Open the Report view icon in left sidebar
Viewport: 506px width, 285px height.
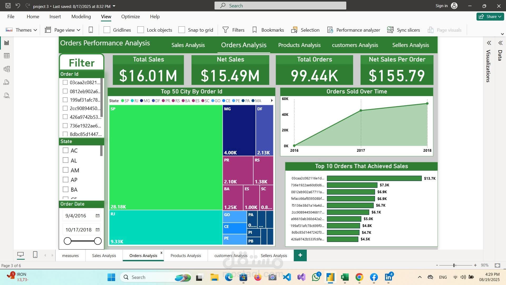pos(7,43)
